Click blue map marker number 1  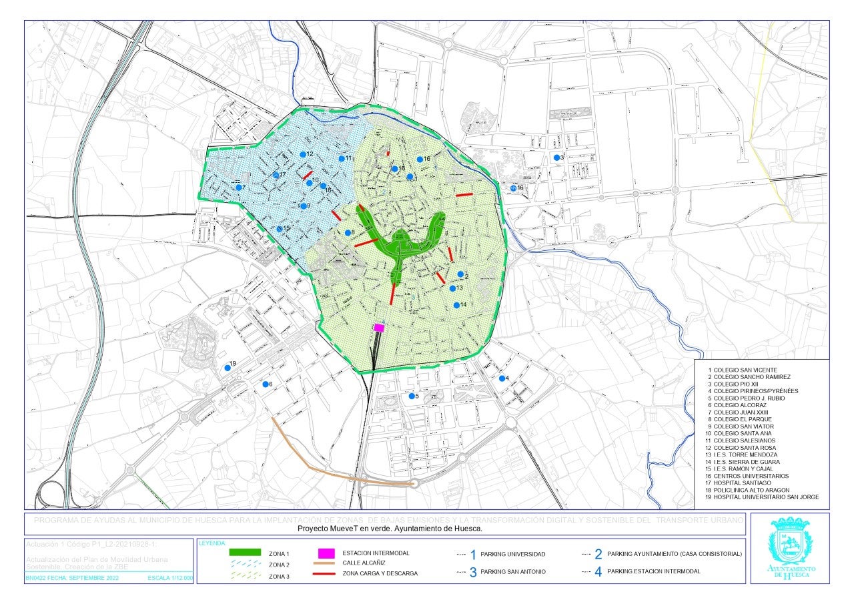click(410, 177)
